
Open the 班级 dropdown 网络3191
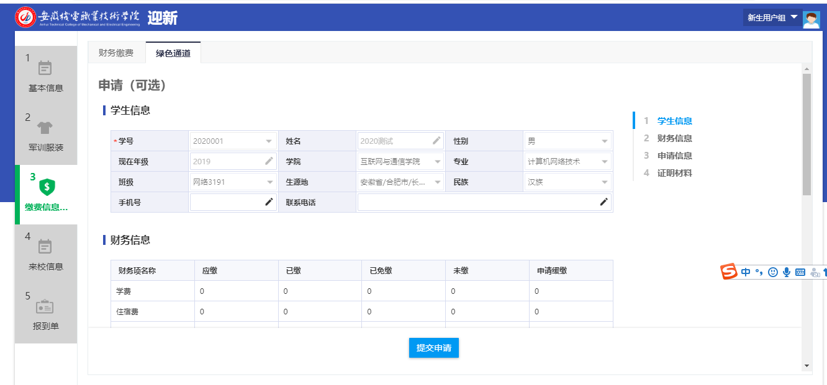point(233,182)
